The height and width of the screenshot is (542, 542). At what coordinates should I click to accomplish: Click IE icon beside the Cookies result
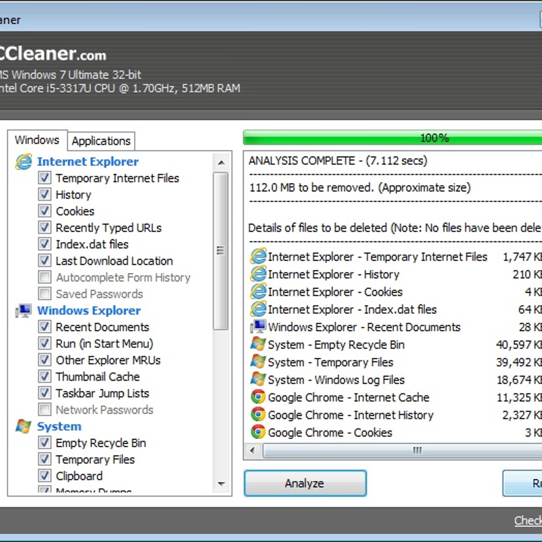tap(258, 292)
